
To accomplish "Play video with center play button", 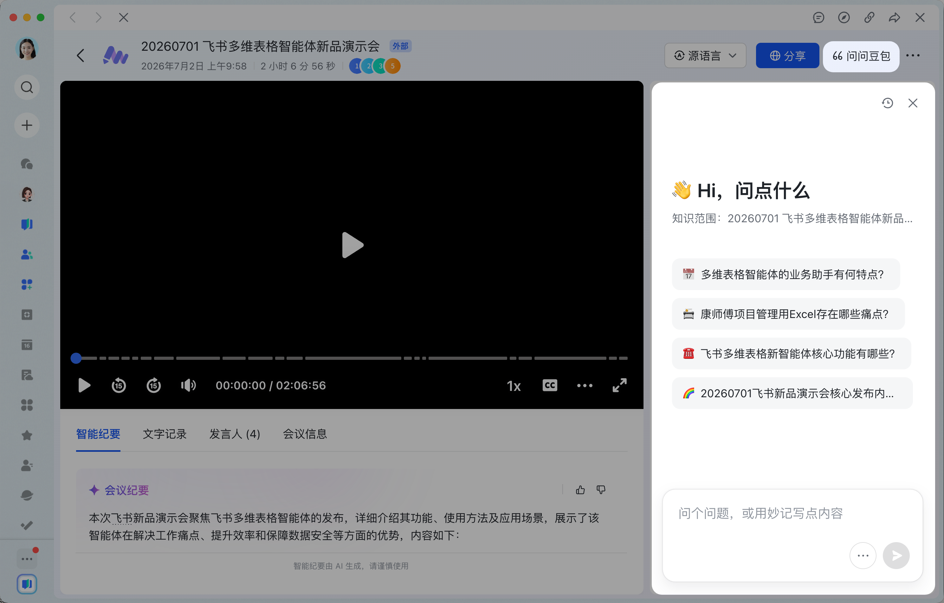I will (x=352, y=245).
